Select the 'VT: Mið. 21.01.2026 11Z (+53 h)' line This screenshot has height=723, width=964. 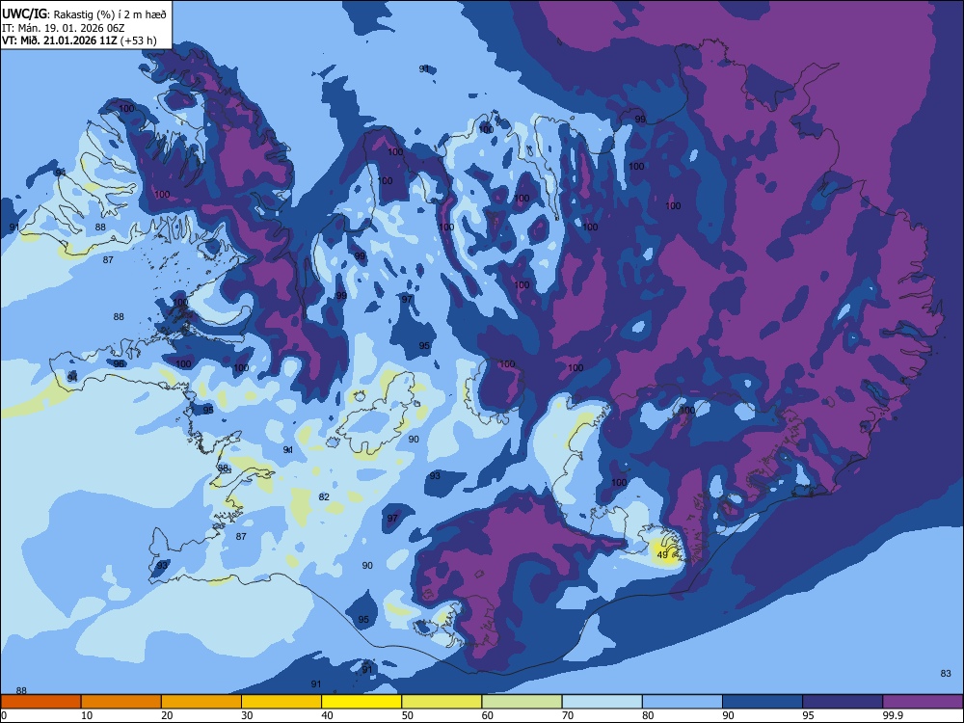pyautogui.click(x=79, y=40)
